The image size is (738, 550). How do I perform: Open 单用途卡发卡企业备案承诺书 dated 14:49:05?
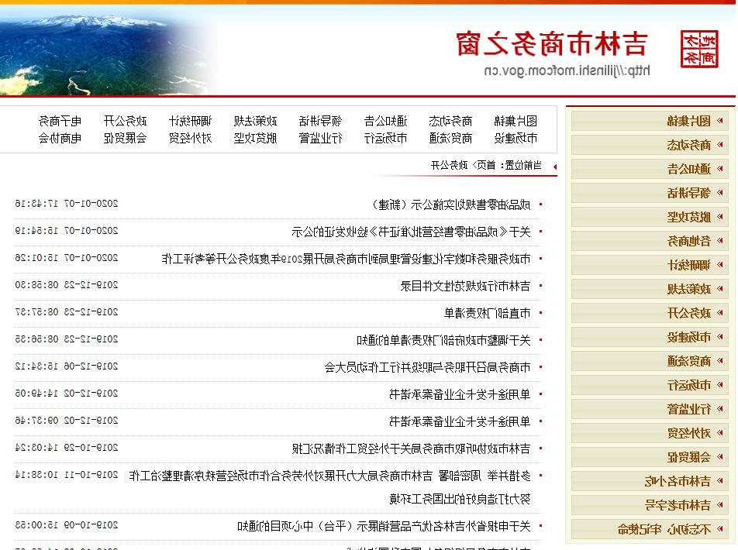pyautogui.click(x=460, y=394)
